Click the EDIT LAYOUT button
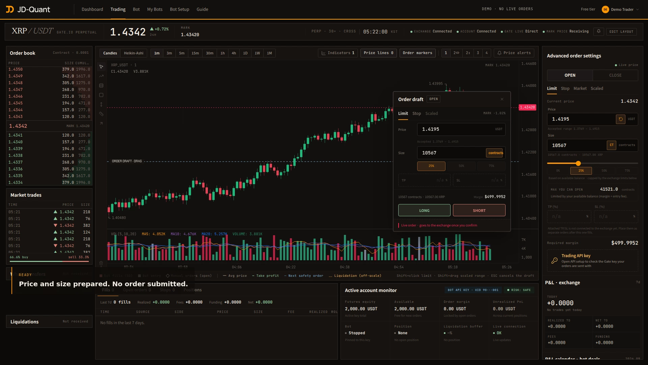Viewport: 648px width, 365px height. (x=621, y=32)
